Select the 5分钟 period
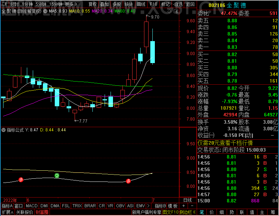 (x=41, y=4)
